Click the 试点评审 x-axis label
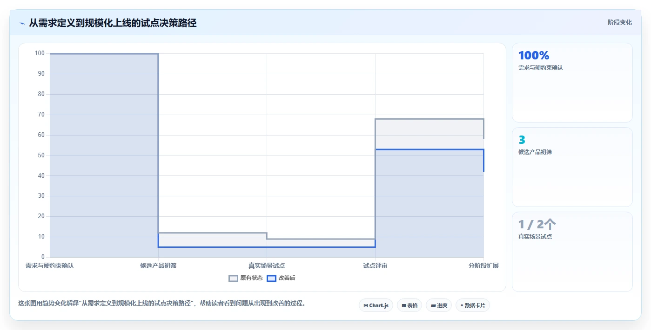 click(375, 265)
